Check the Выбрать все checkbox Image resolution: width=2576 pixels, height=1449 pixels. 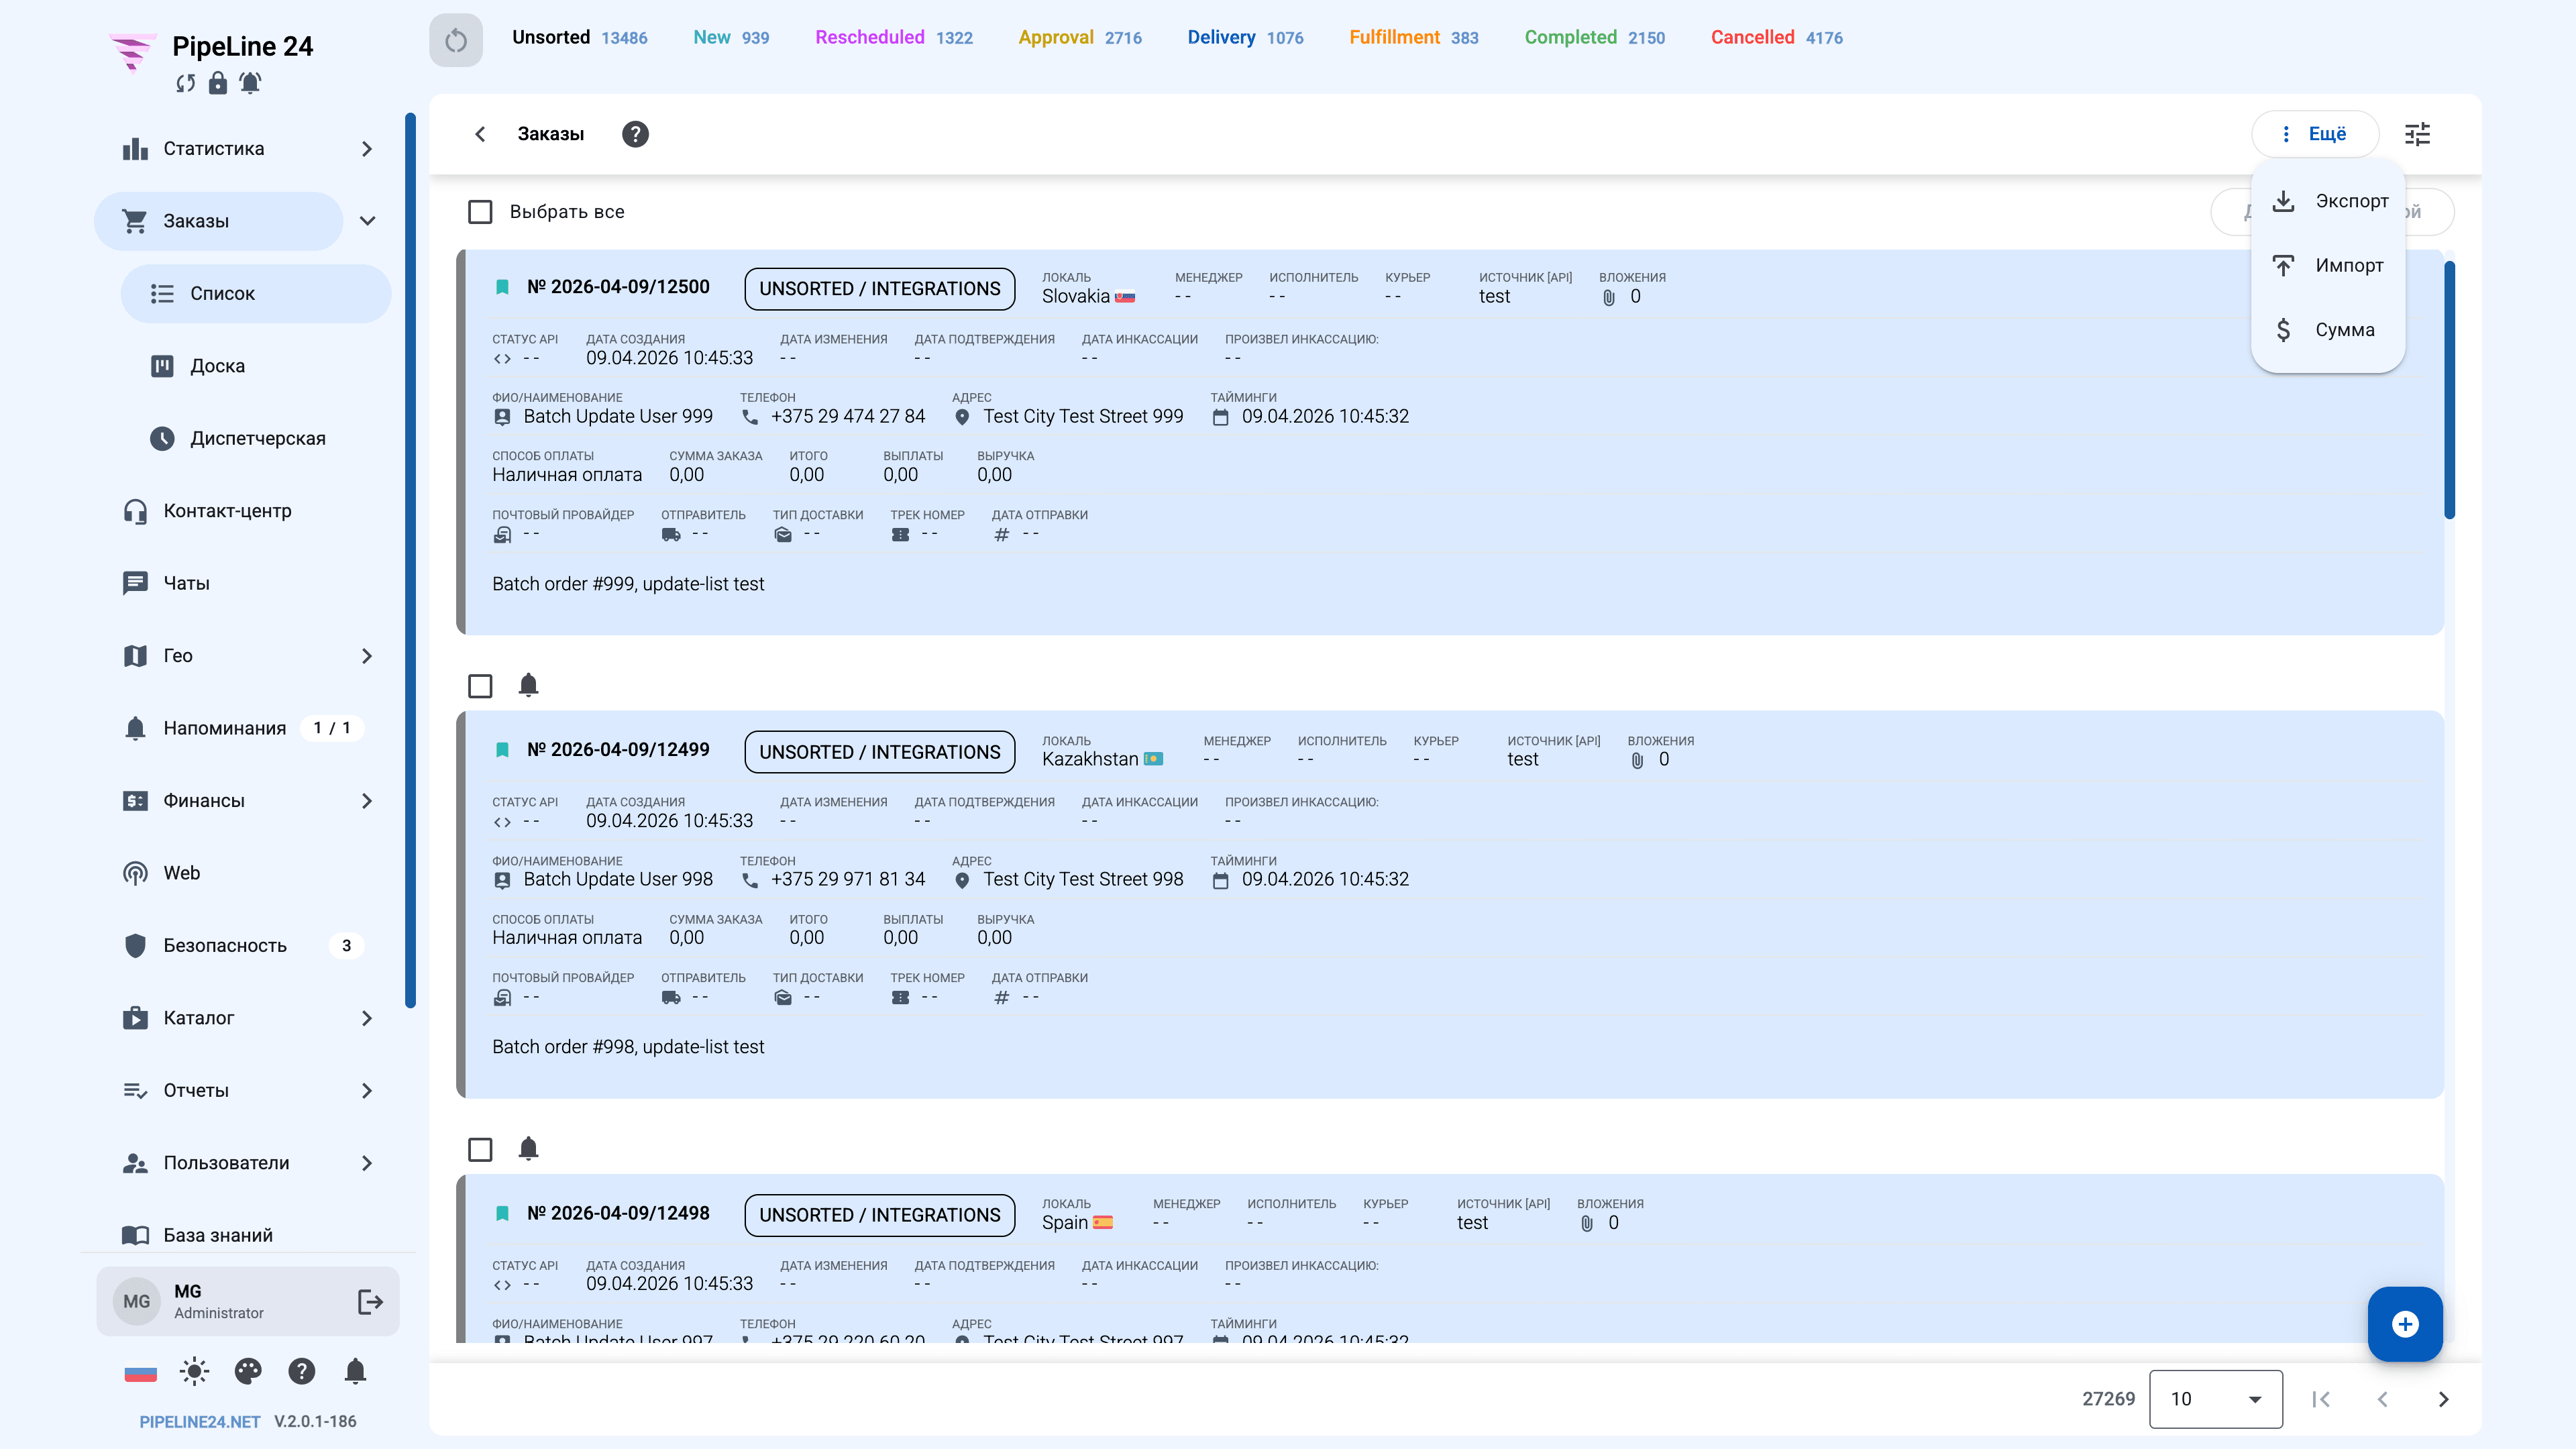480,212
